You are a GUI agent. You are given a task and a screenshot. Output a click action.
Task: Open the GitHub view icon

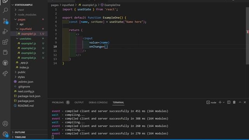point(5,63)
